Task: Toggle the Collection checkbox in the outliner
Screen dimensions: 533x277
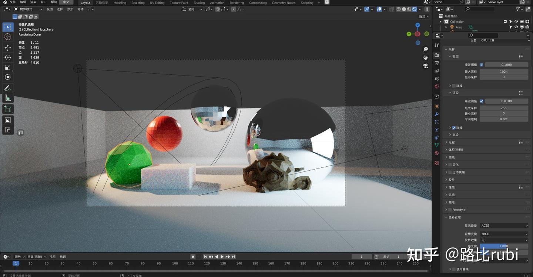Action: click(505, 21)
